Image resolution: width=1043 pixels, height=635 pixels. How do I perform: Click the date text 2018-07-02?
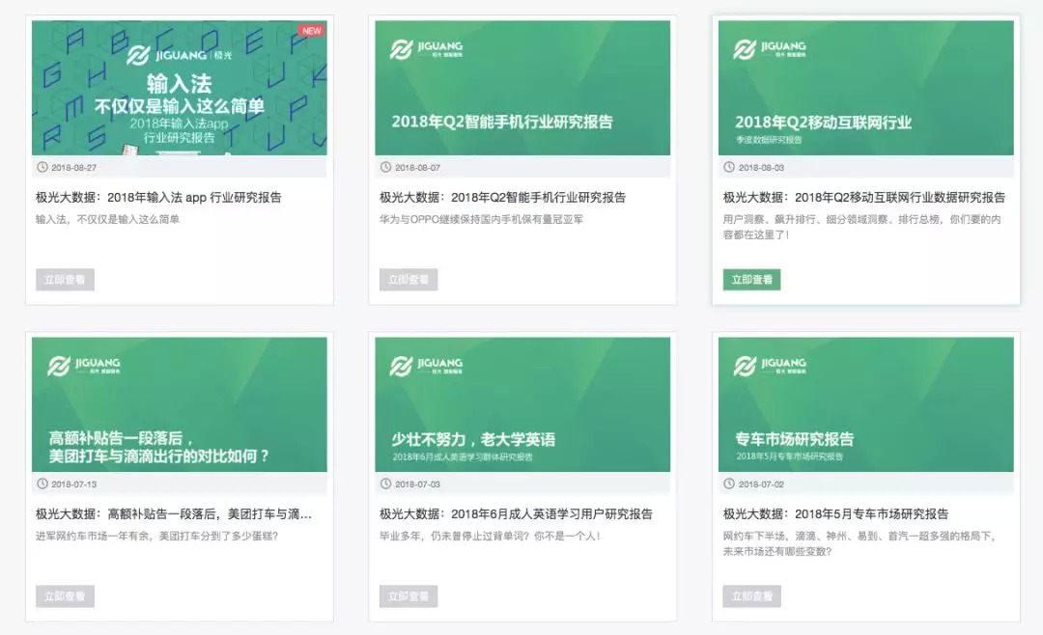pos(761,484)
